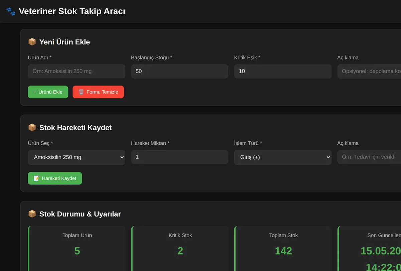Click the box icon beside Stok Hareketi Kaydet
The width and height of the screenshot is (401, 271).
32,127
